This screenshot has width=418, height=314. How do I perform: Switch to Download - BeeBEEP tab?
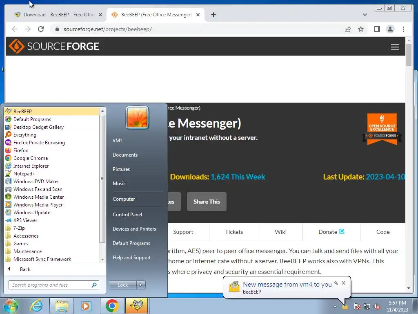[58, 15]
